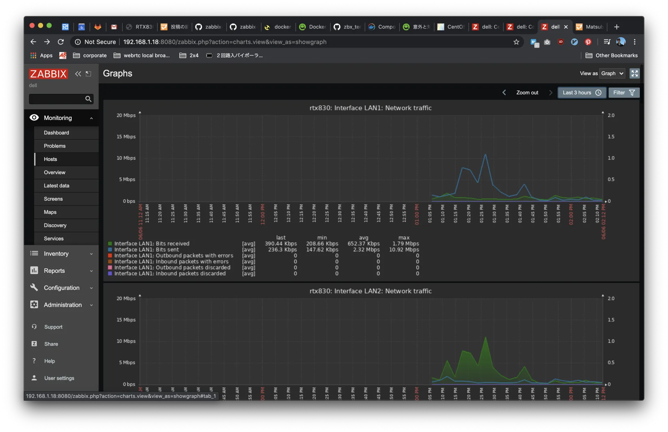
Task: Open the View as Graph dropdown
Action: click(612, 73)
